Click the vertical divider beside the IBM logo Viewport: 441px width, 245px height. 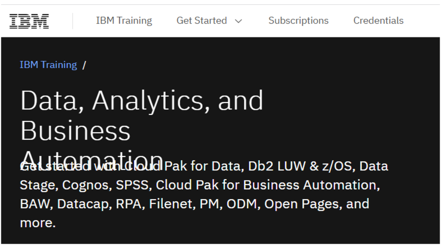[73, 21]
